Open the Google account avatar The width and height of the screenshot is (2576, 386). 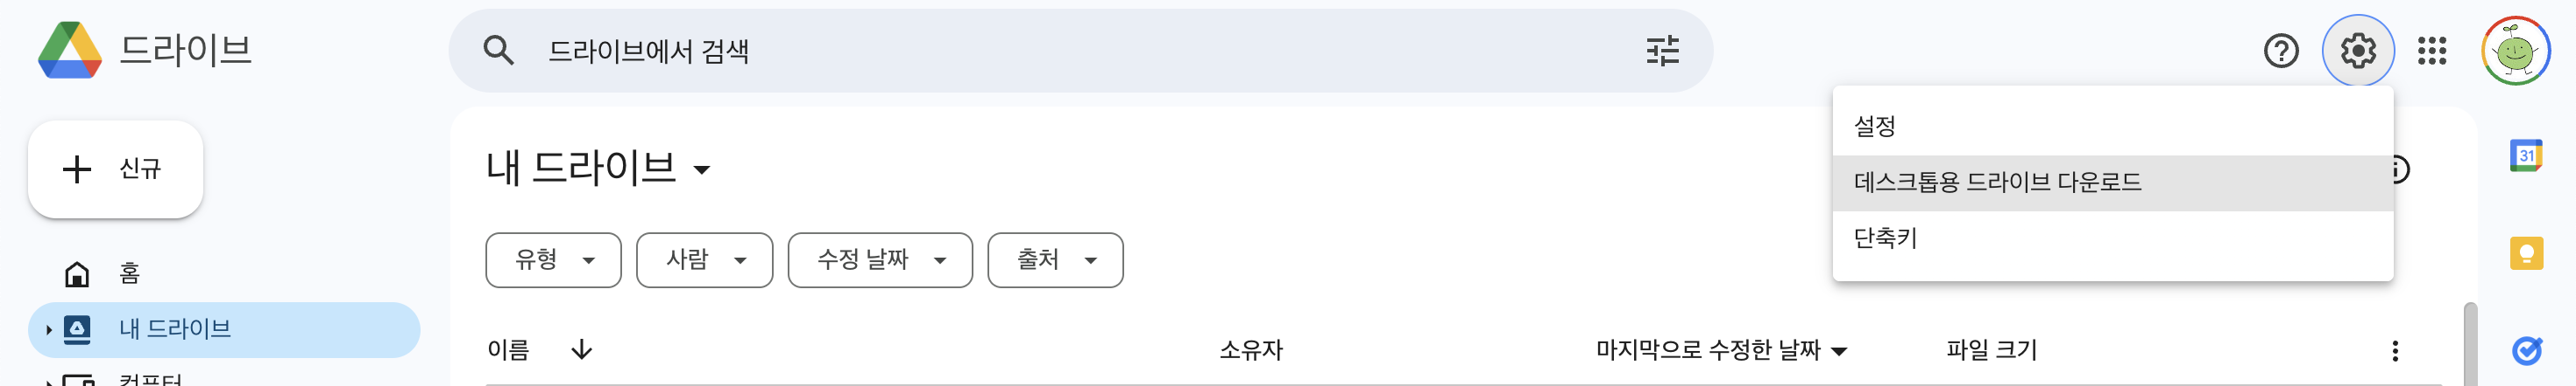pos(2516,51)
